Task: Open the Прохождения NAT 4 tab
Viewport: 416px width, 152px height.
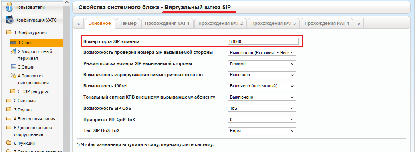Action: (x=327, y=23)
